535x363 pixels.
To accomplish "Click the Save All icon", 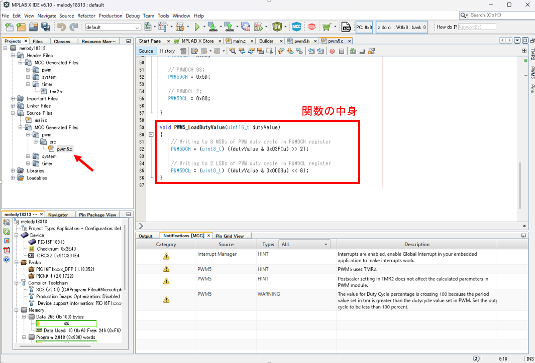I will pos(46,27).
